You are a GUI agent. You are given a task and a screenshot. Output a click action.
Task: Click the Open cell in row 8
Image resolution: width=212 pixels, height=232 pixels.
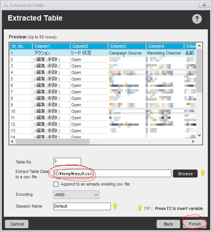click(89, 98)
